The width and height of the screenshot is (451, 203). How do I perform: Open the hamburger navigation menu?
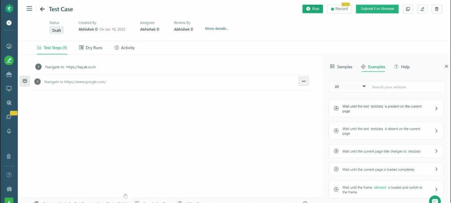click(x=29, y=9)
